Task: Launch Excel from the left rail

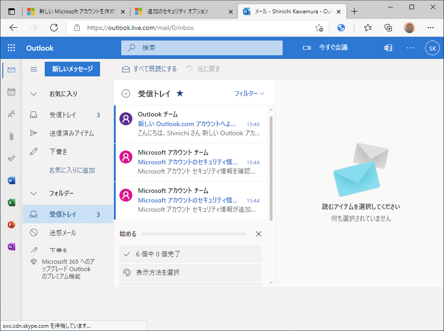Action: (12, 203)
